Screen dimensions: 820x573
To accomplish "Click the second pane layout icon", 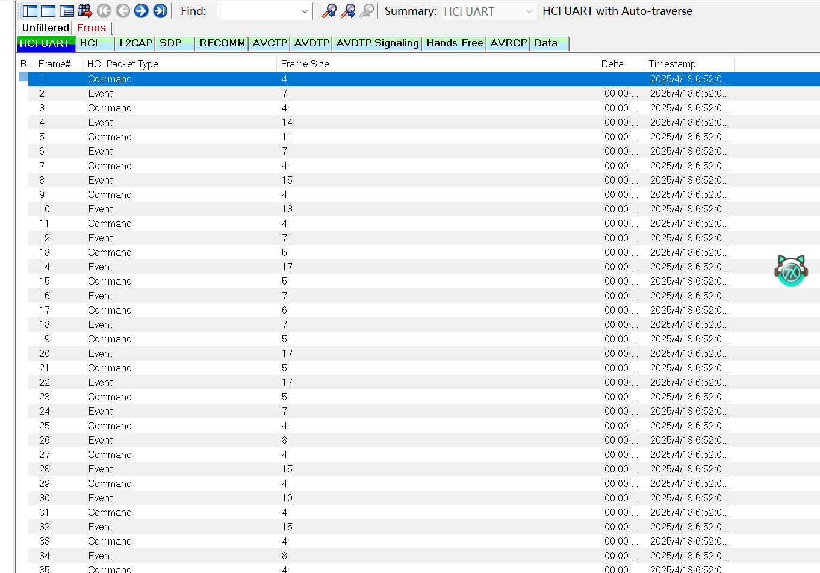I will point(48,11).
